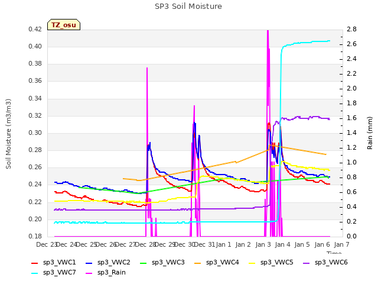Select sp3_VWC4 legend entry
This screenshot has height=284, width=378.
tap(217, 262)
